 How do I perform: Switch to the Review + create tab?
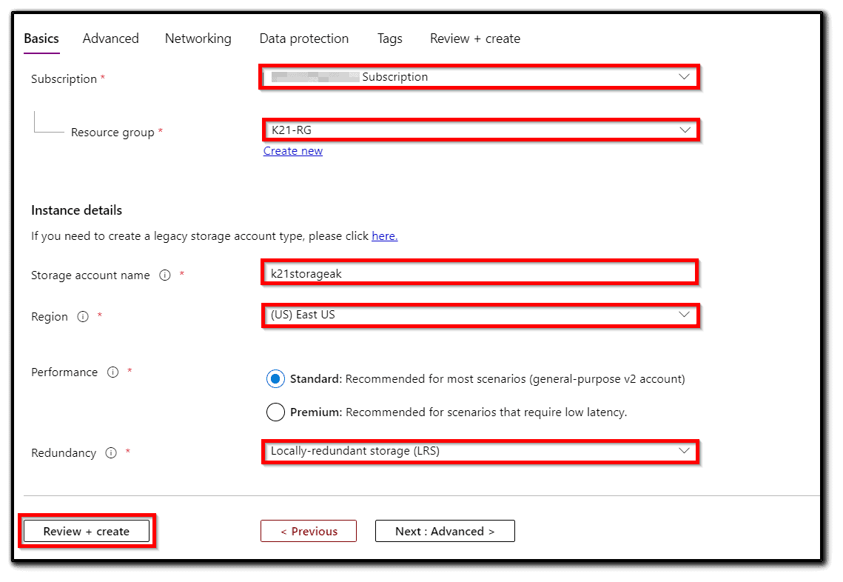(474, 39)
